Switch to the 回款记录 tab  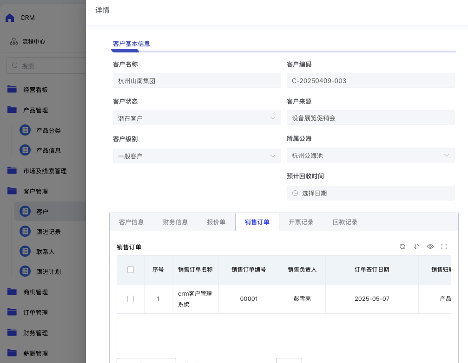[x=345, y=222]
